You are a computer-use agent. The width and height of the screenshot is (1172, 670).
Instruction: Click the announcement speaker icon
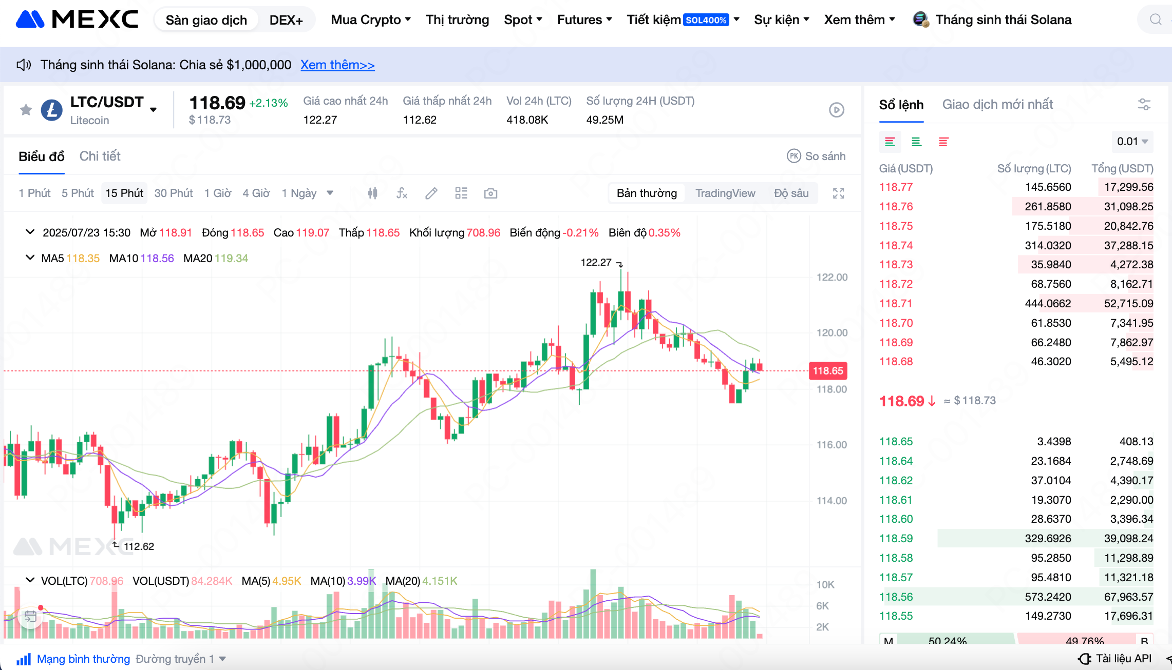24,65
